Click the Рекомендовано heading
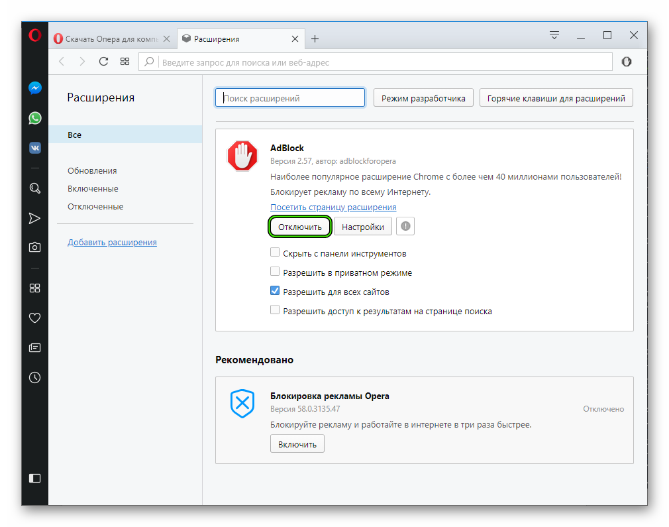 [254, 359]
